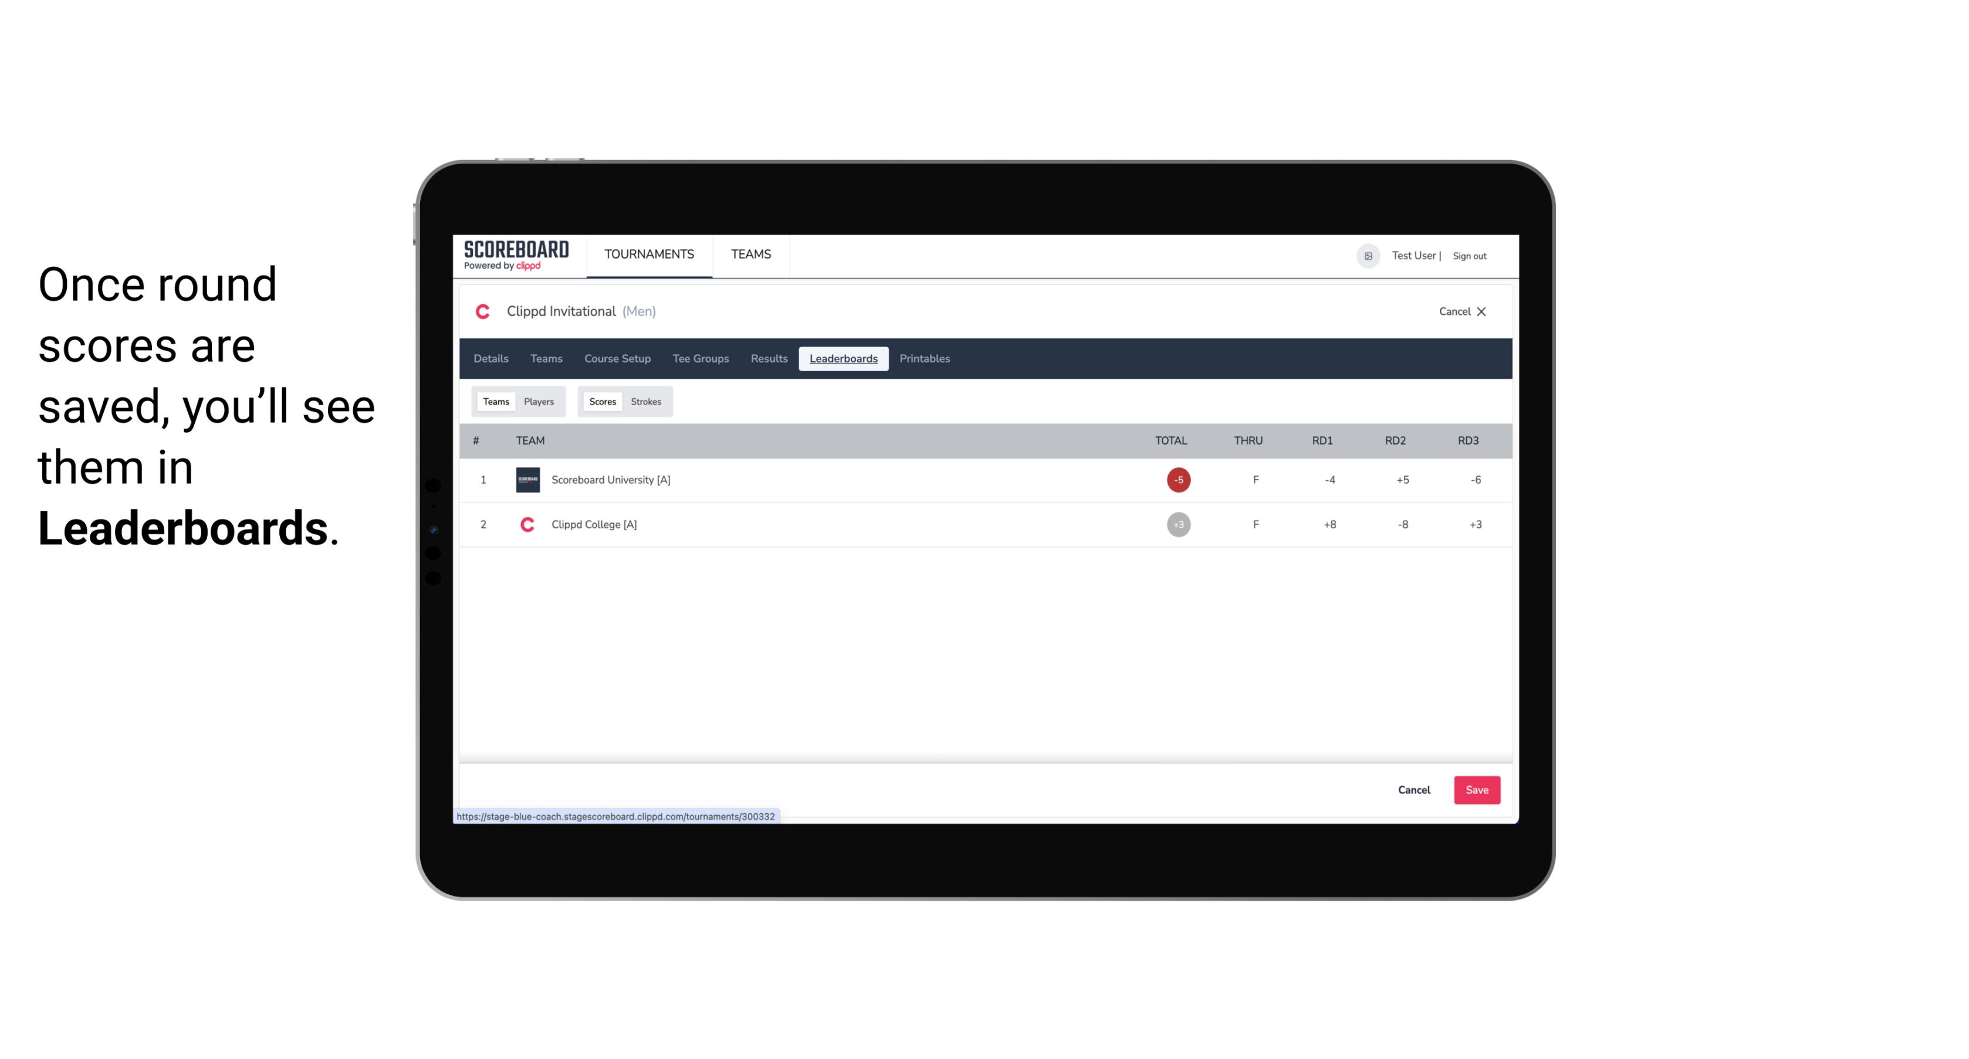Click the Results tab
Viewport: 1969px width, 1059px height.
click(767, 359)
